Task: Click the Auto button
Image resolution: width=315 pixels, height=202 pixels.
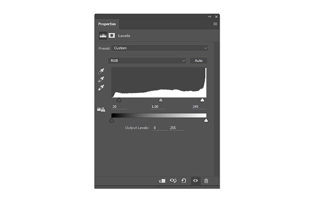Action: (199, 61)
